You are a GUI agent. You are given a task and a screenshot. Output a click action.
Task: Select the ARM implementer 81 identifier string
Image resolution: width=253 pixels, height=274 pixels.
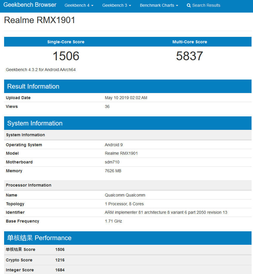(x=166, y=213)
